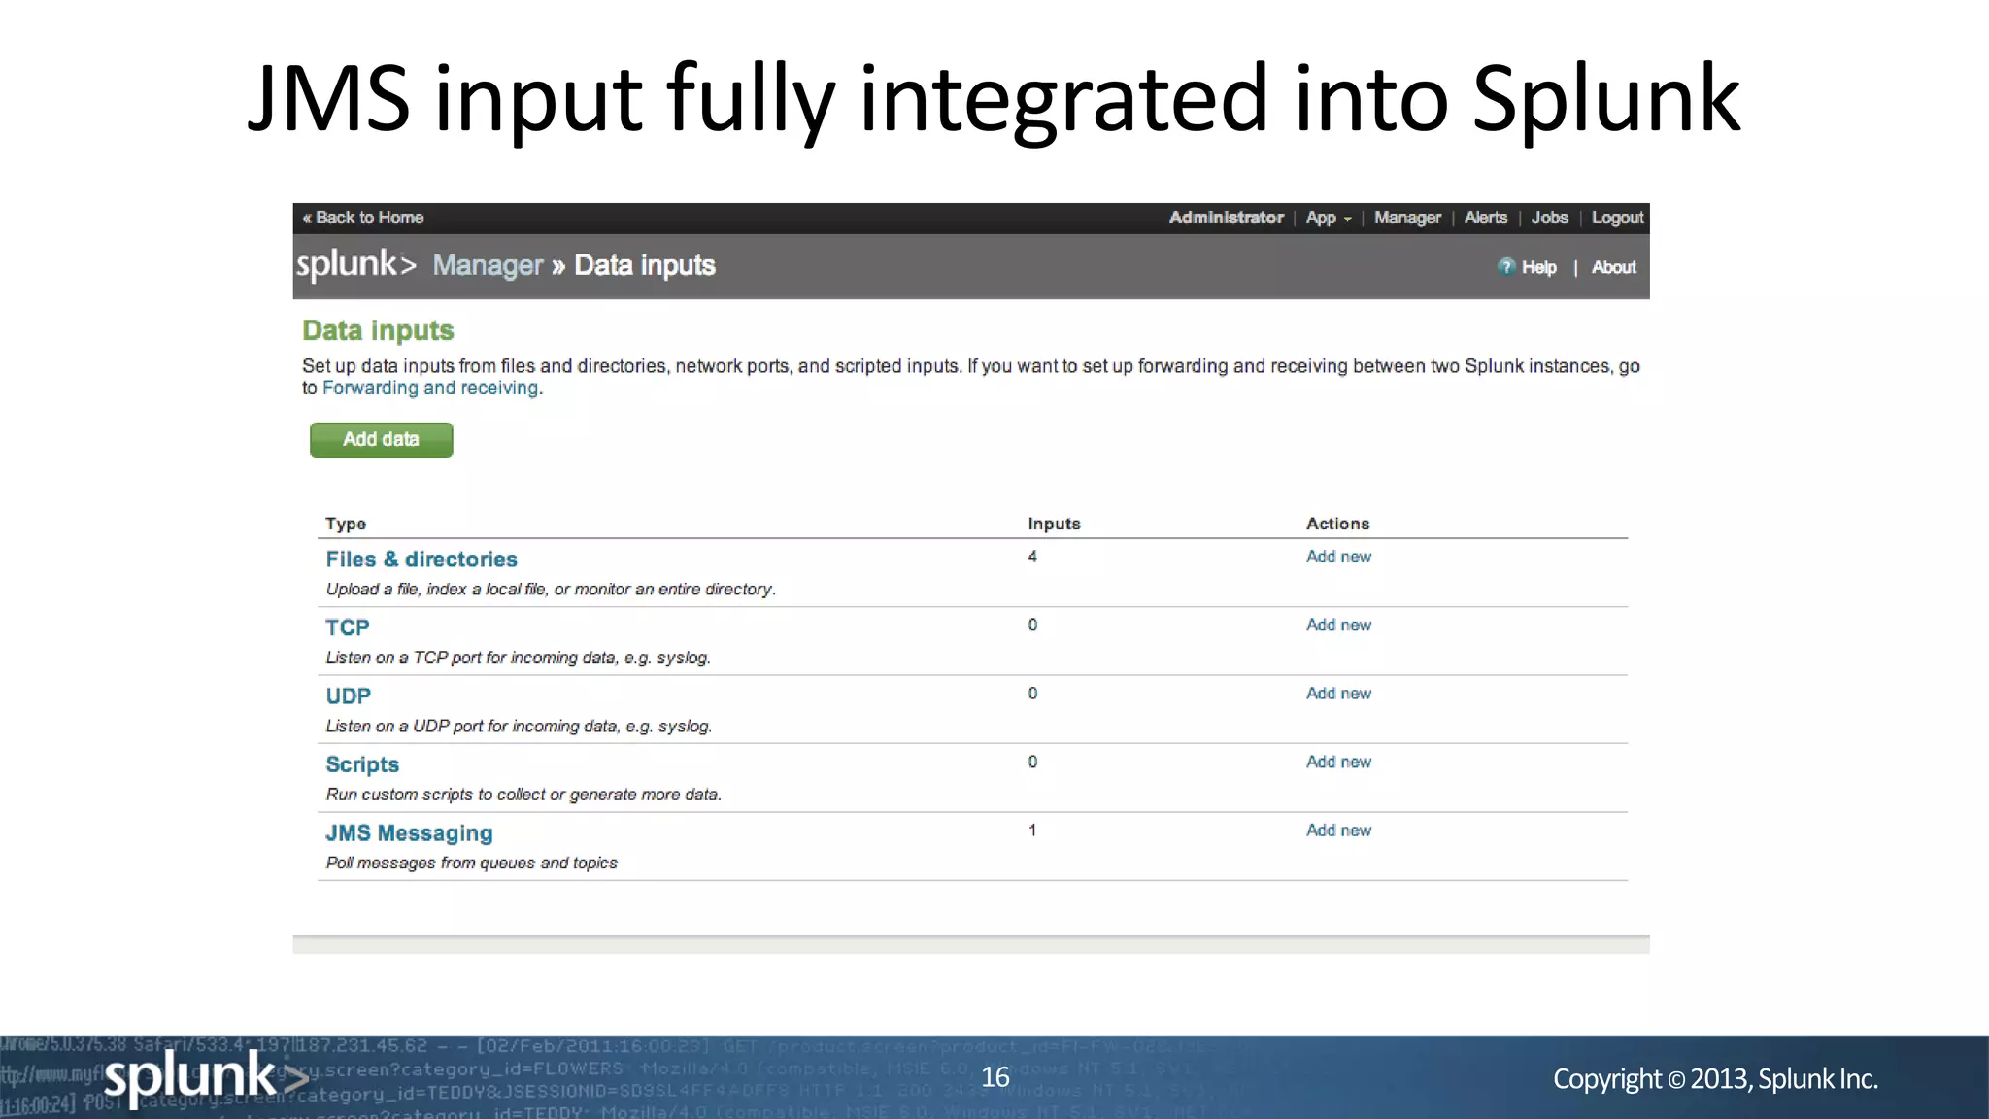Screen dimensions: 1989x1119
Task: Click the Data inputs page heading
Action: point(378,331)
